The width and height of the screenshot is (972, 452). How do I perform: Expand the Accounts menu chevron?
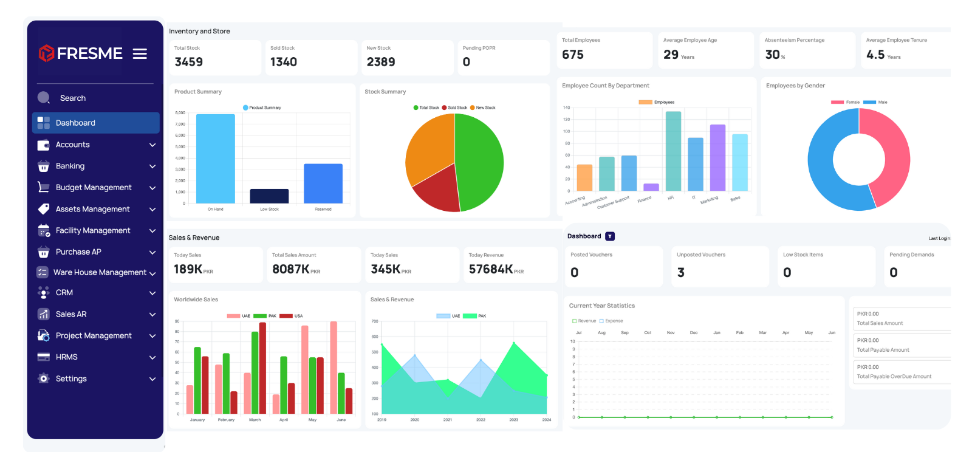[x=152, y=145]
